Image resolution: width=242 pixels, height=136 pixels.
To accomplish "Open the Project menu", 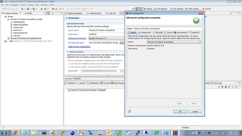I will pos(31,5).
